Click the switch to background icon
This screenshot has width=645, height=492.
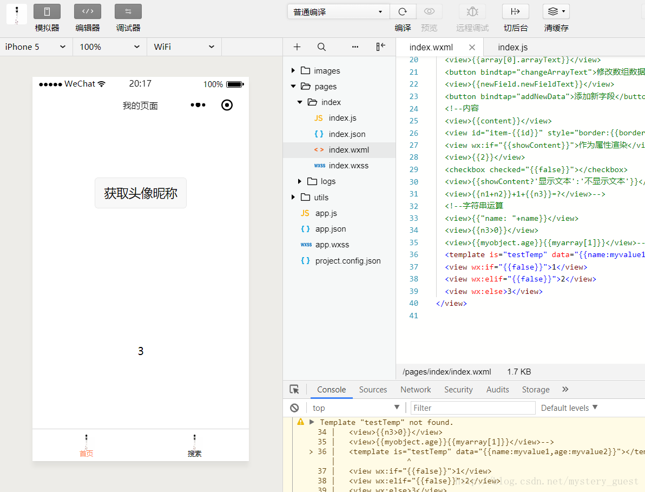(516, 11)
